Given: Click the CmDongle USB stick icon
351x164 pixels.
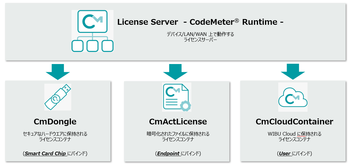Looking at the screenshot, I should pos(58,97).
